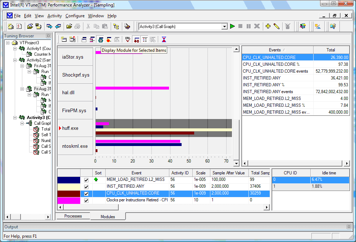Collapse the Activity2 tree node

(15, 60)
